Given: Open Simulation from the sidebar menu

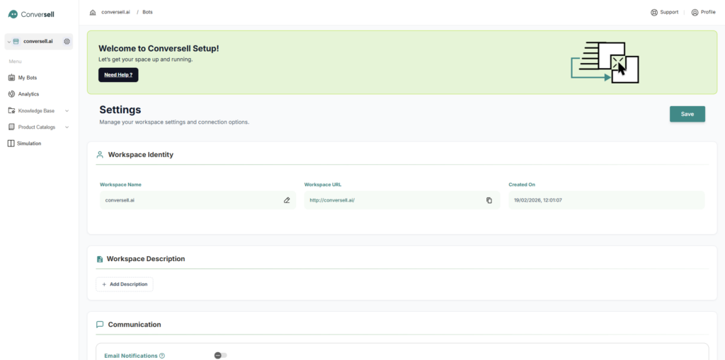Looking at the screenshot, I should pyautogui.click(x=29, y=144).
